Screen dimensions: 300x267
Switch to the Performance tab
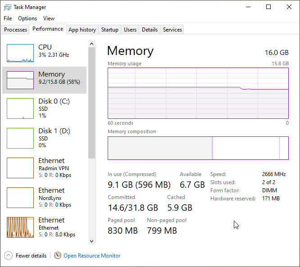(48, 29)
